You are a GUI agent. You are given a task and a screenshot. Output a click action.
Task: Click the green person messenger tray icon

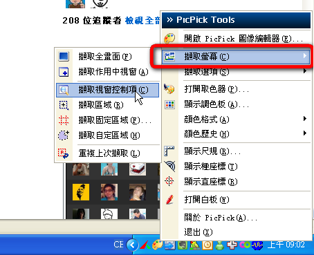point(219,245)
